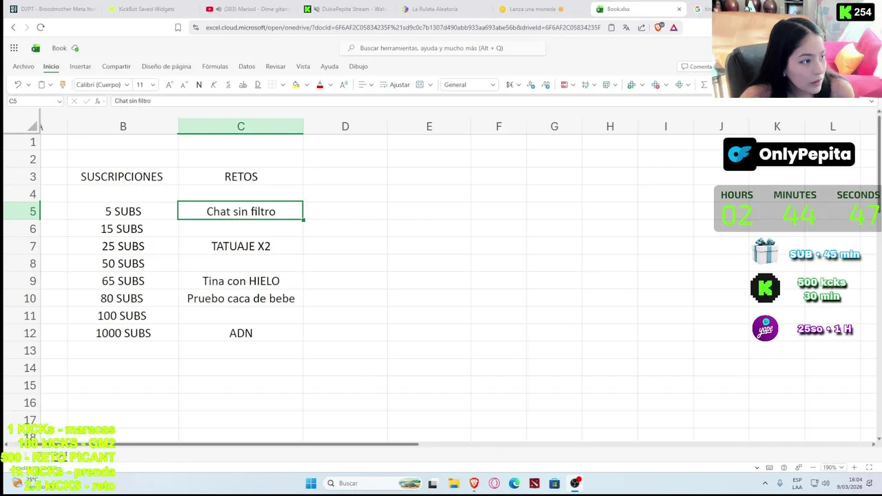Click the Paste clipboard icon
The height and width of the screenshot is (496, 882).
coord(41,85)
